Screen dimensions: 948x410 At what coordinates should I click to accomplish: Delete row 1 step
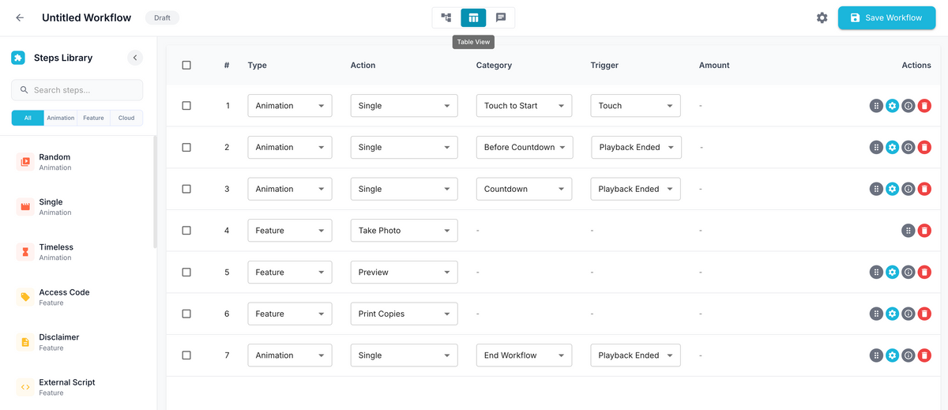[x=924, y=106]
